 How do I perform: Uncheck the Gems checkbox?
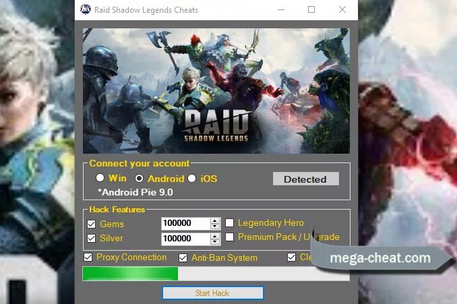(91, 224)
